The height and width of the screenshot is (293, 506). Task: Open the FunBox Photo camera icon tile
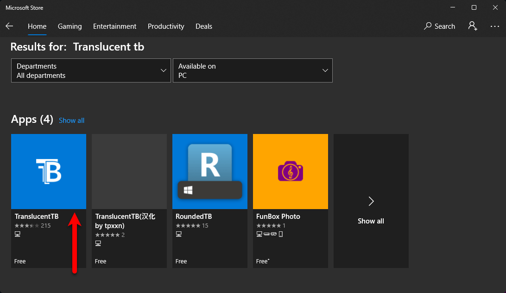[x=291, y=172]
